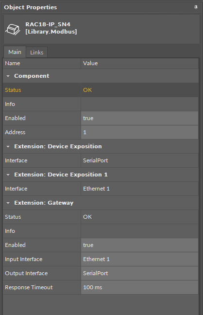Click the SerialPort value of Device Exposition Interface
The image size is (203, 315).
point(140,160)
